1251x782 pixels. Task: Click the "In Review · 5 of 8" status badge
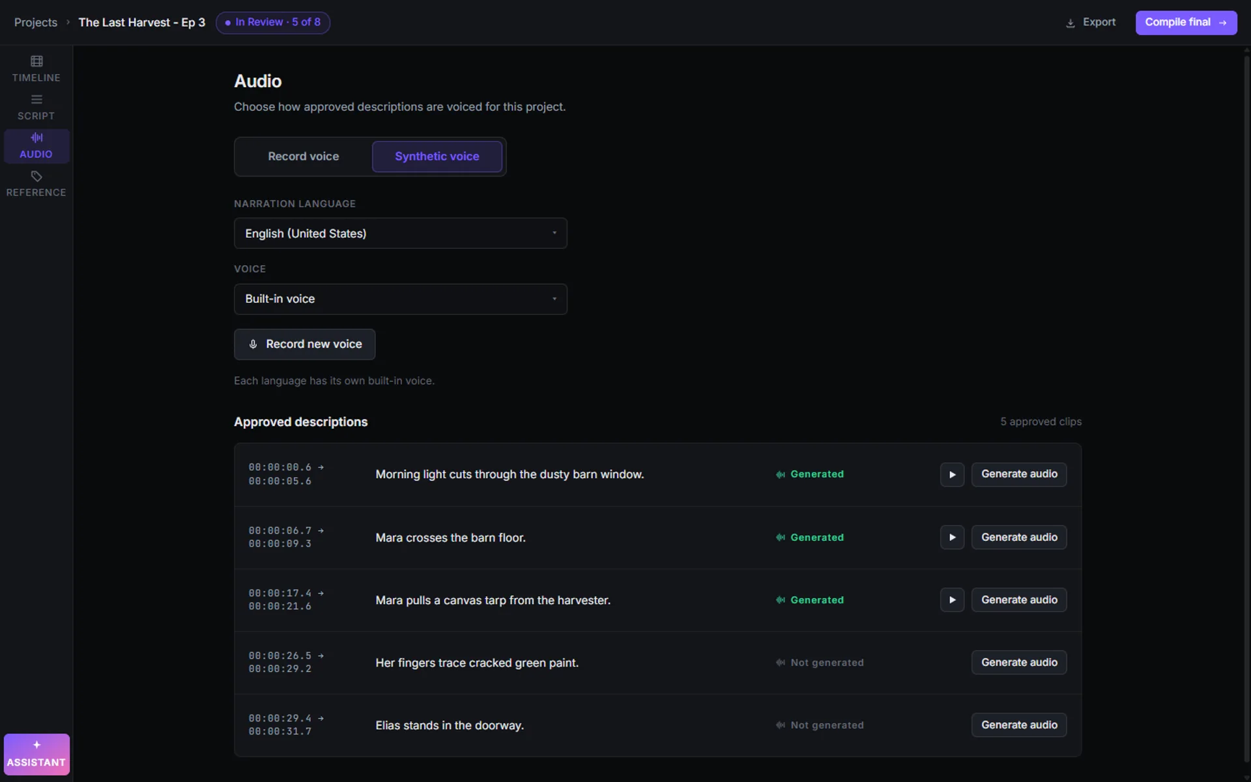(273, 22)
